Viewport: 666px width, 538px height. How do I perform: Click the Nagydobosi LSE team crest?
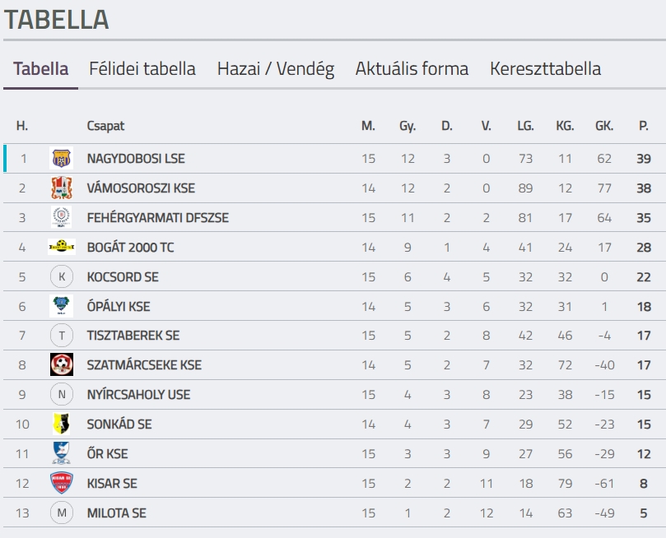[x=62, y=158]
